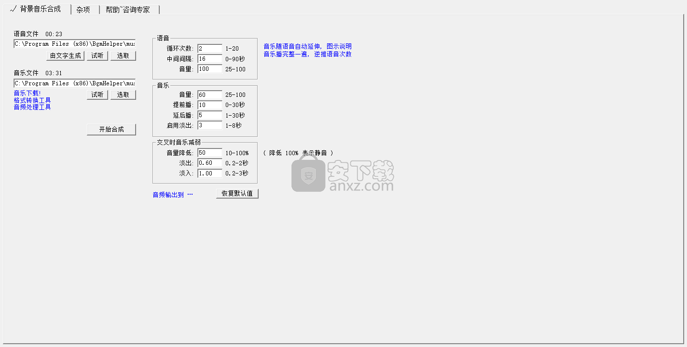Image resolution: width=687 pixels, height=347 pixels.
Task: Focus the 音乐文件 path field
Action: 75,83
